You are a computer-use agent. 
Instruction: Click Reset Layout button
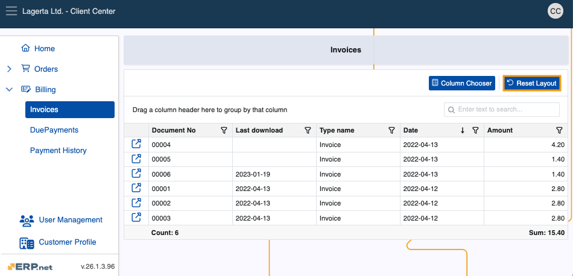coord(532,83)
